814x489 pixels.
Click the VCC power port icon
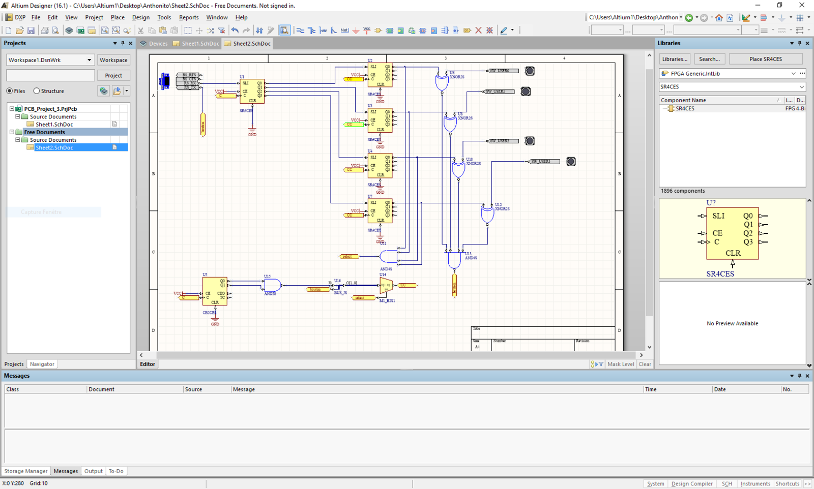(x=367, y=30)
